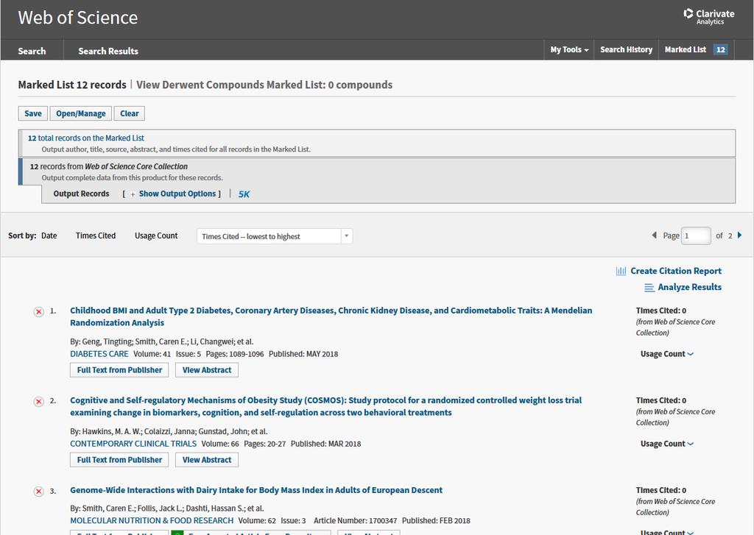
Task: Click Times Cited: 0 for record 3
Action: (x=660, y=491)
